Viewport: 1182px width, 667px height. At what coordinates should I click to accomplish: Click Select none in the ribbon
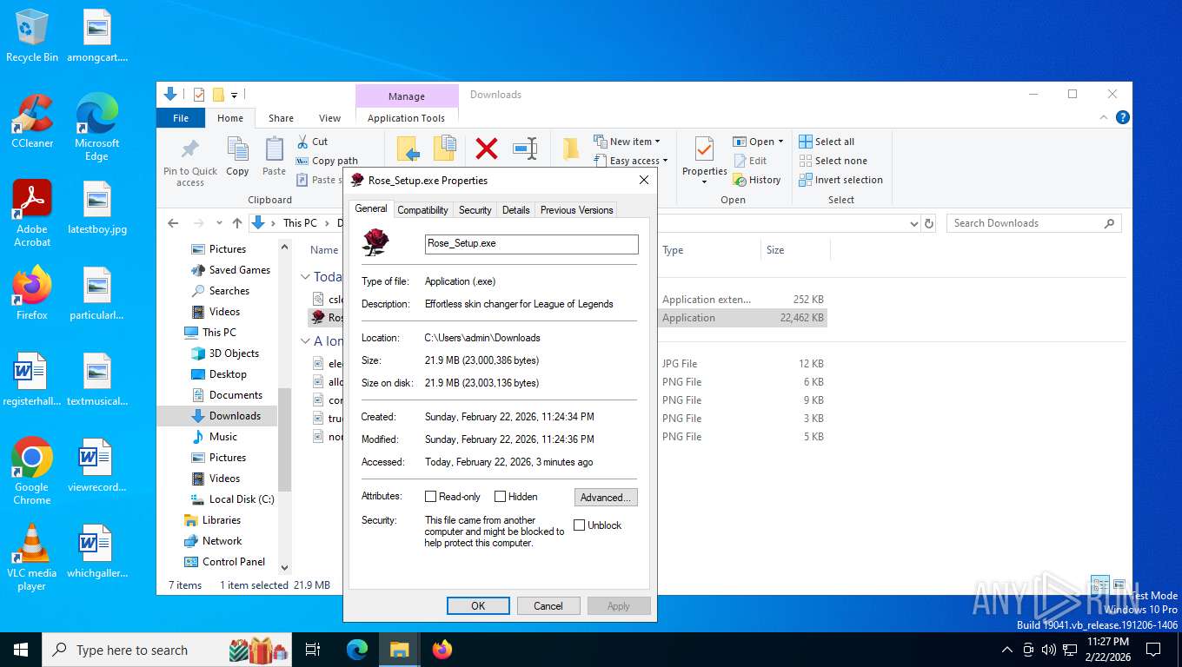point(833,161)
